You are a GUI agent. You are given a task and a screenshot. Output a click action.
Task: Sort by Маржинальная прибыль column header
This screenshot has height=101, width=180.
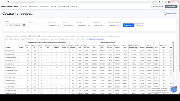134,47
